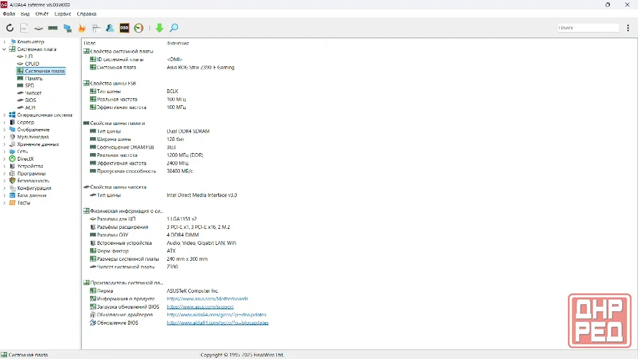Select ЦП in the tree
Image resolution: width=638 pixels, height=359 pixels.
29,56
